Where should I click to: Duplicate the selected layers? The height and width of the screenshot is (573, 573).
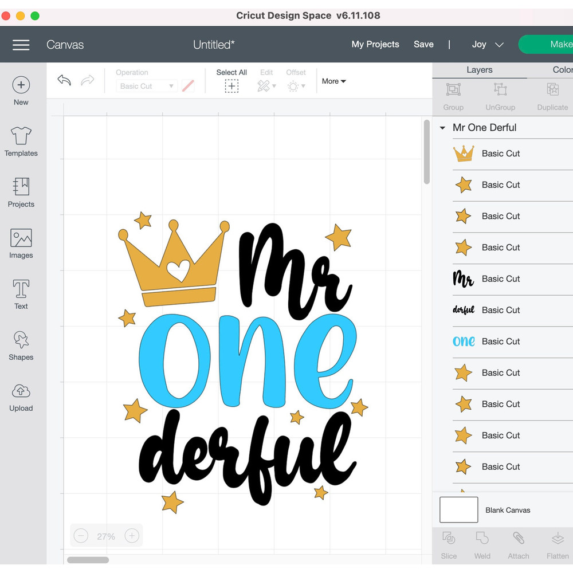point(552,95)
